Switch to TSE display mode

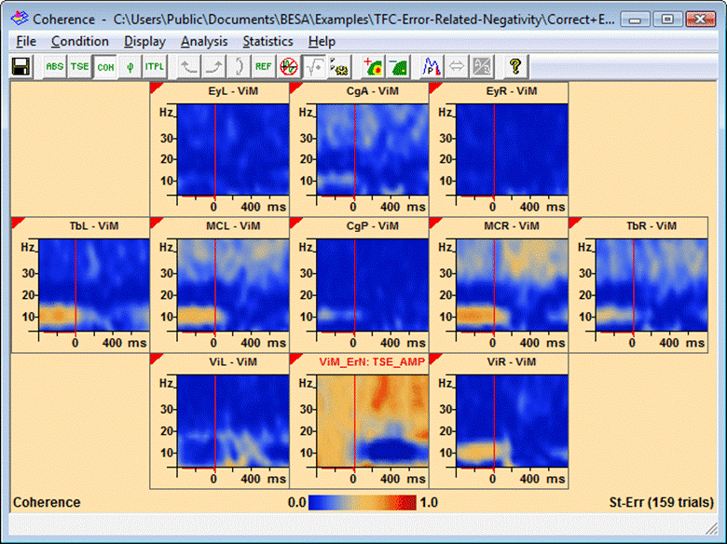pyautogui.click(x=80, y=67)
